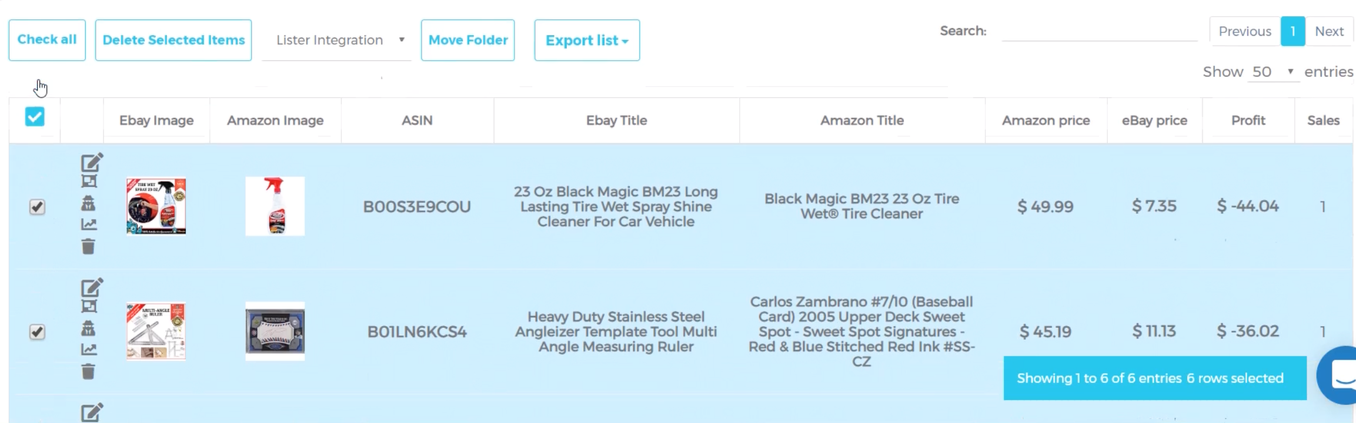Change the Show 50 entries dropdown

click(1273, 72)
